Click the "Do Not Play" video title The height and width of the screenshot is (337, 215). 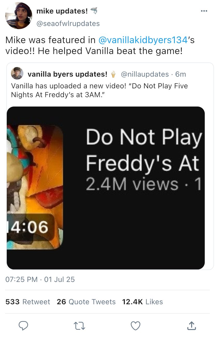(x=143, y=137)
